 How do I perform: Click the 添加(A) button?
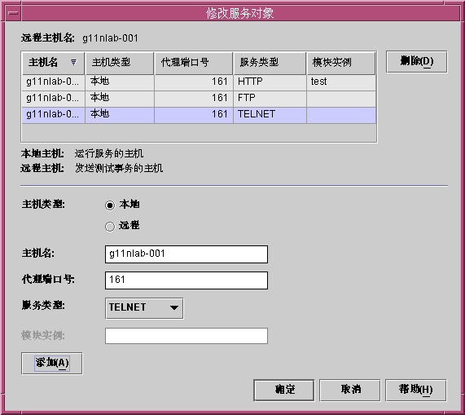pyautogui.click(x=52, y=364)
